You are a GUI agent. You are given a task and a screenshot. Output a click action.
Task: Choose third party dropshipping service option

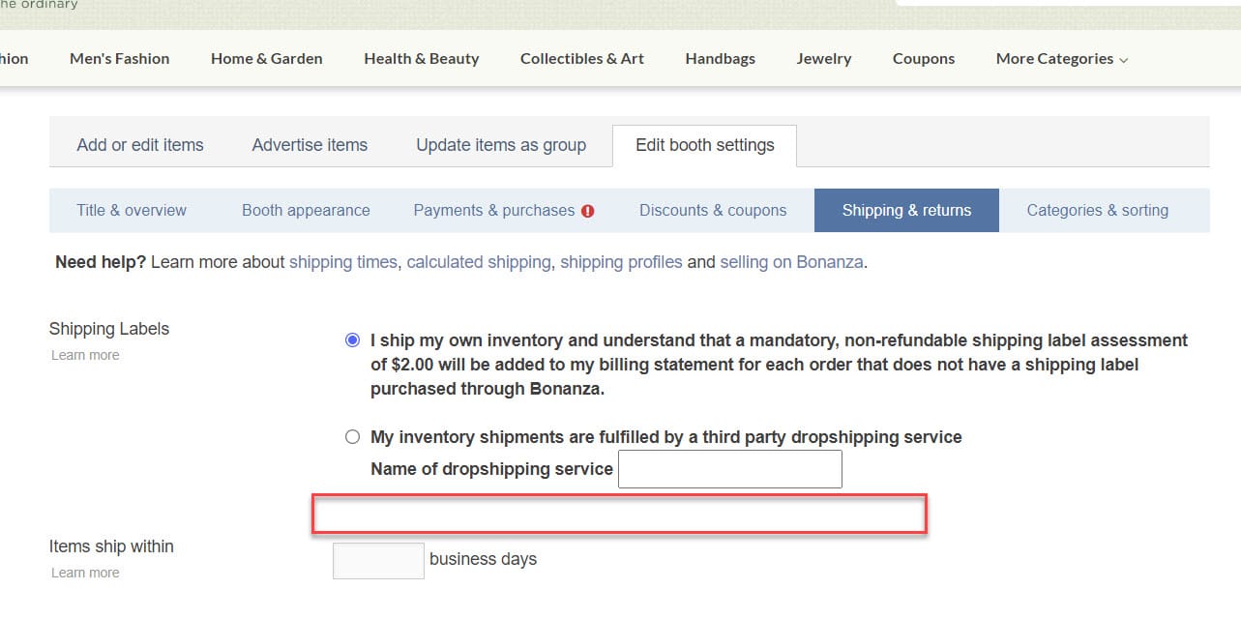pos(352,437)
